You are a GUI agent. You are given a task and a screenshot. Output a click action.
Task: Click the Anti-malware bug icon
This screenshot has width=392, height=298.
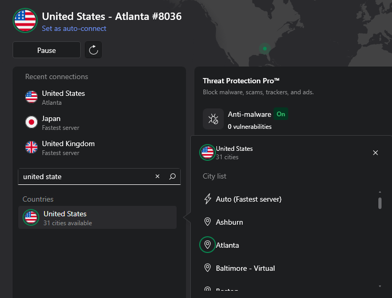tap(213, 119)
